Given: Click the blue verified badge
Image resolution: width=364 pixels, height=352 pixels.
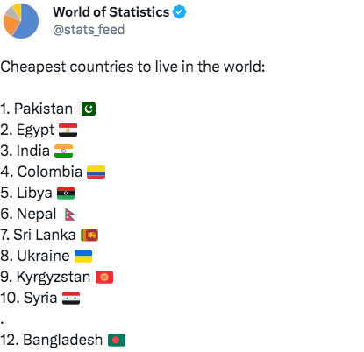Looking at the screenshot, I should coord(179,12).
